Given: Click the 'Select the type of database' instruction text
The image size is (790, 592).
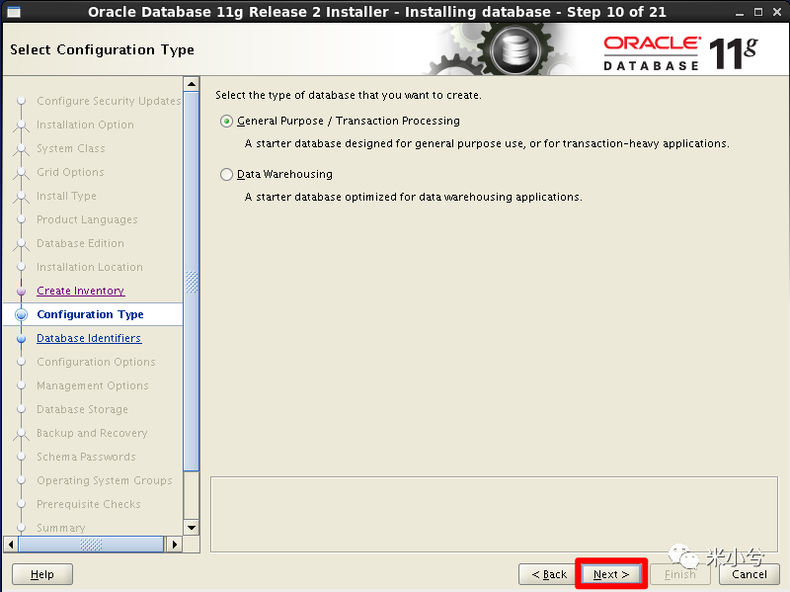Looking at the screenshot, I should click(x=349, y=95).
